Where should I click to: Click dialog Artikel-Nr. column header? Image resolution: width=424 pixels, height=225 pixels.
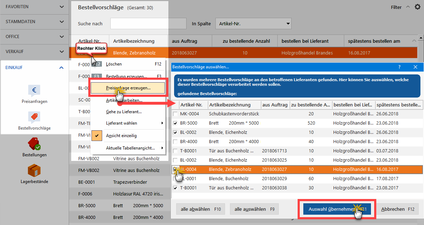(193, 105)
